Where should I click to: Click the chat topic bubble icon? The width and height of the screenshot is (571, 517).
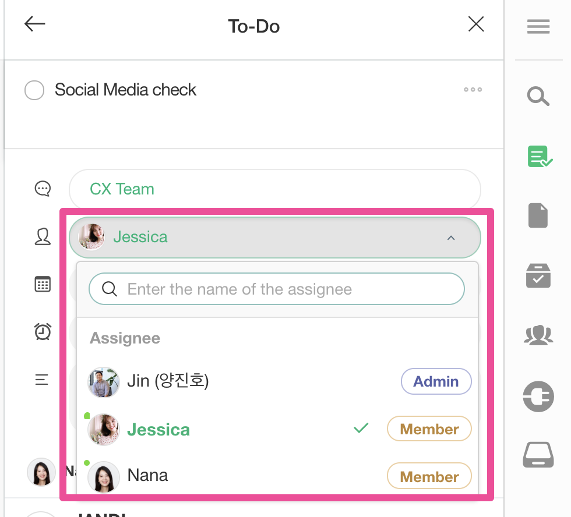point(43,189)
